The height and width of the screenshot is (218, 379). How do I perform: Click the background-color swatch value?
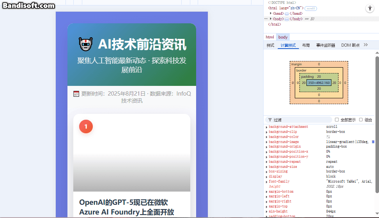pyautogui.click(x=328, y=137)
